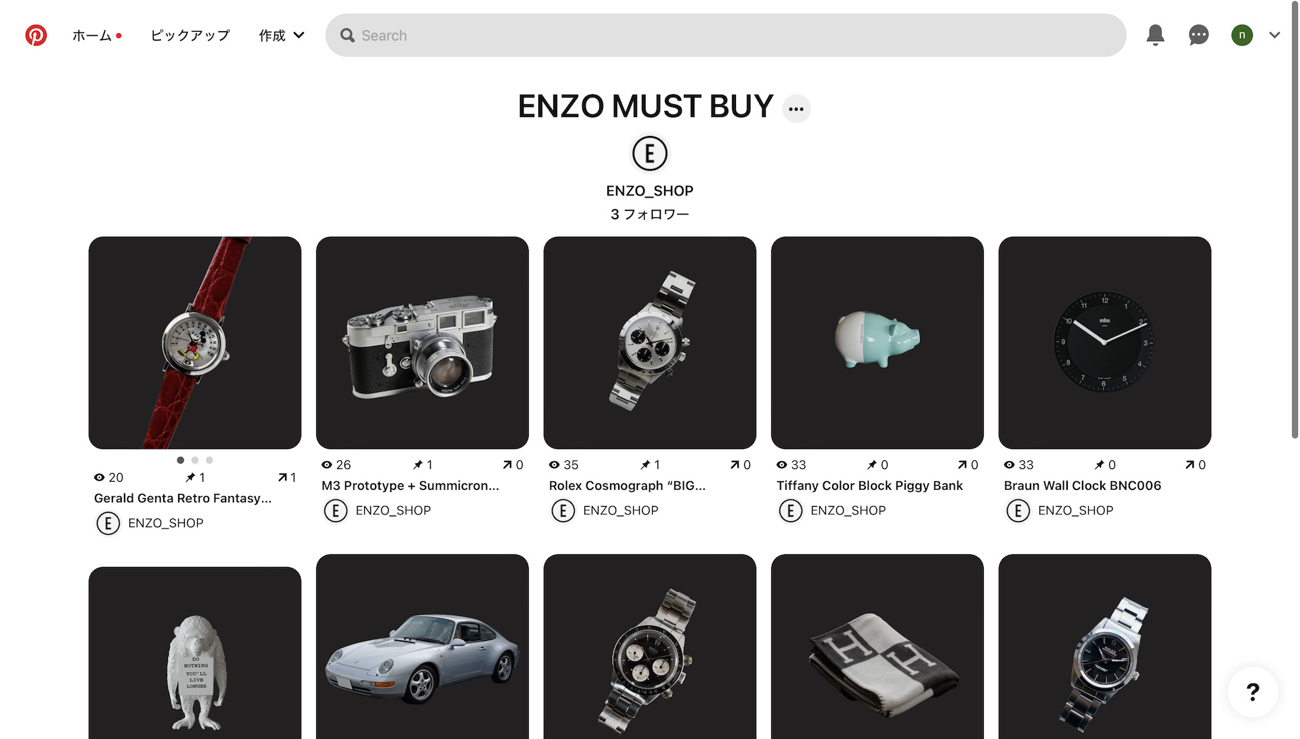Click ENZO_SHOP link under Rolex Cosmograph pin
Screen dimensions: 1300x739
pyautogui.click(x=620, y=510)
